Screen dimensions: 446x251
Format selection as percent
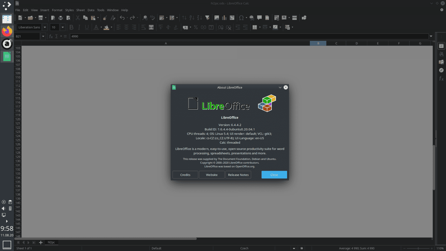[195, 27]
